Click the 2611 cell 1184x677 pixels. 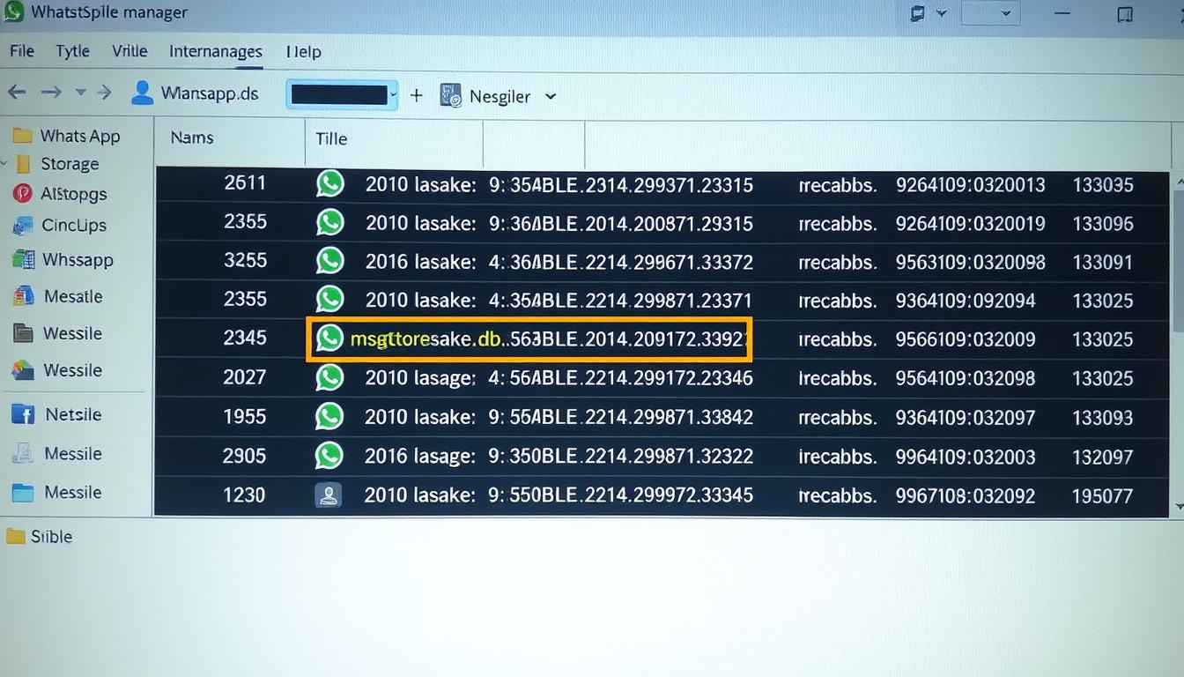click(x=245, y=183)
